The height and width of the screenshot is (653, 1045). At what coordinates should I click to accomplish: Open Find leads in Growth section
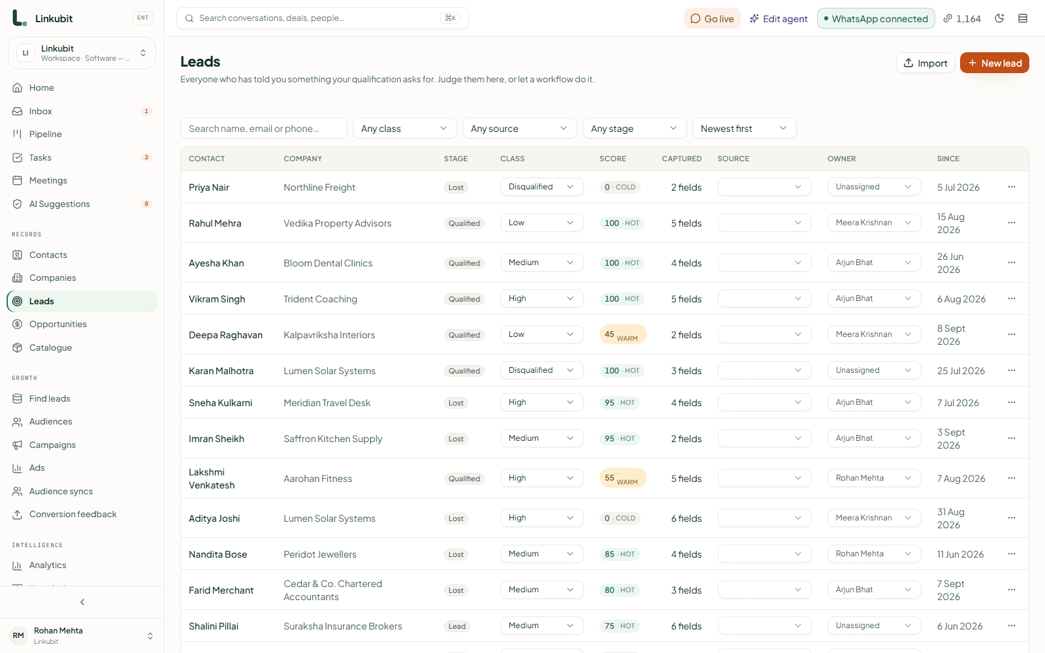tap(82, 398)
